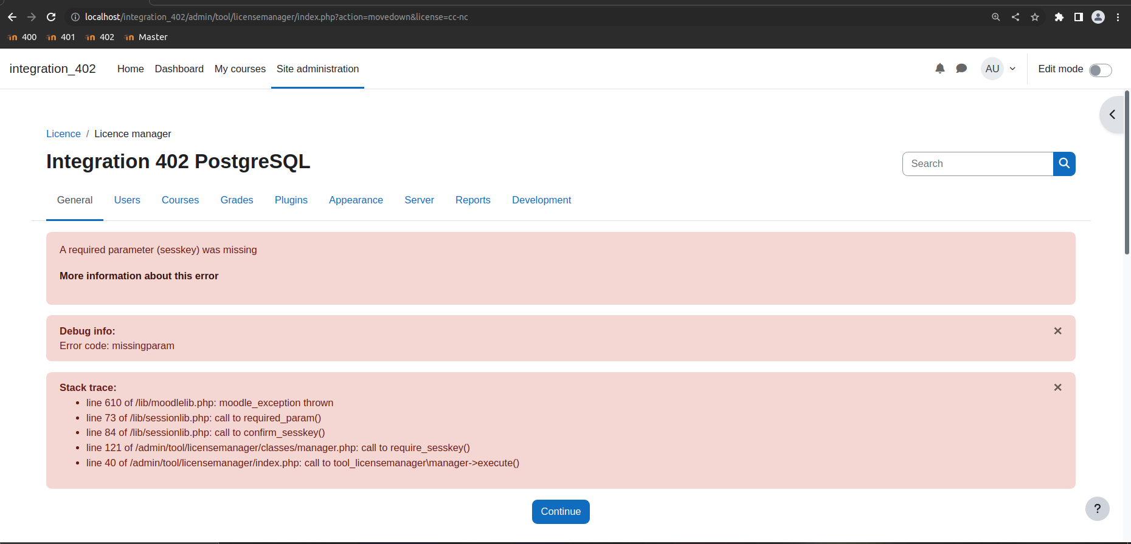Click 'Error code: missingparam' text
This screenshot has width=1131, height=544.
click(x=117, y=346)
